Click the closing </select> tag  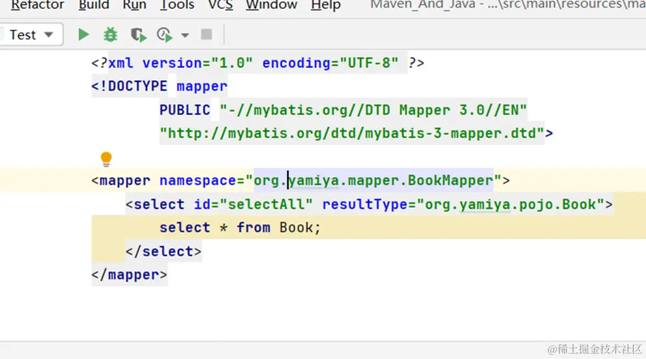coord(164,251)
